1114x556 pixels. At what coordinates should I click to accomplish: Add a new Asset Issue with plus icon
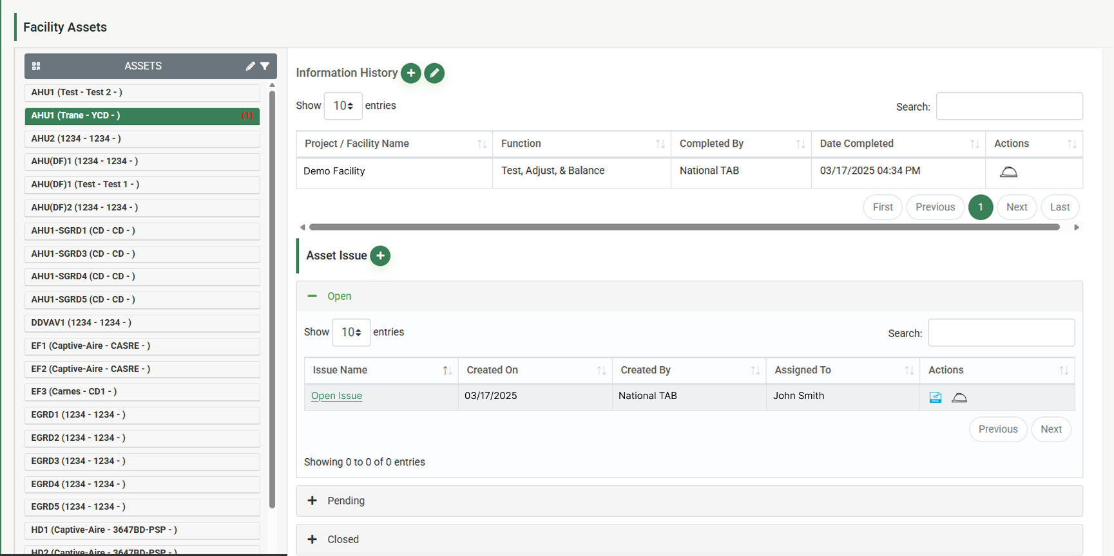click(380, 255)
